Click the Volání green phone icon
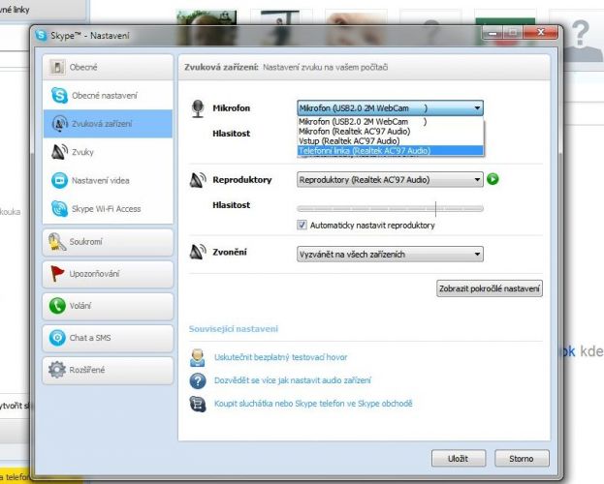Image resolution: width=604 pixels, height=484 pixels. pyautogui.click(x=57, y=306)
